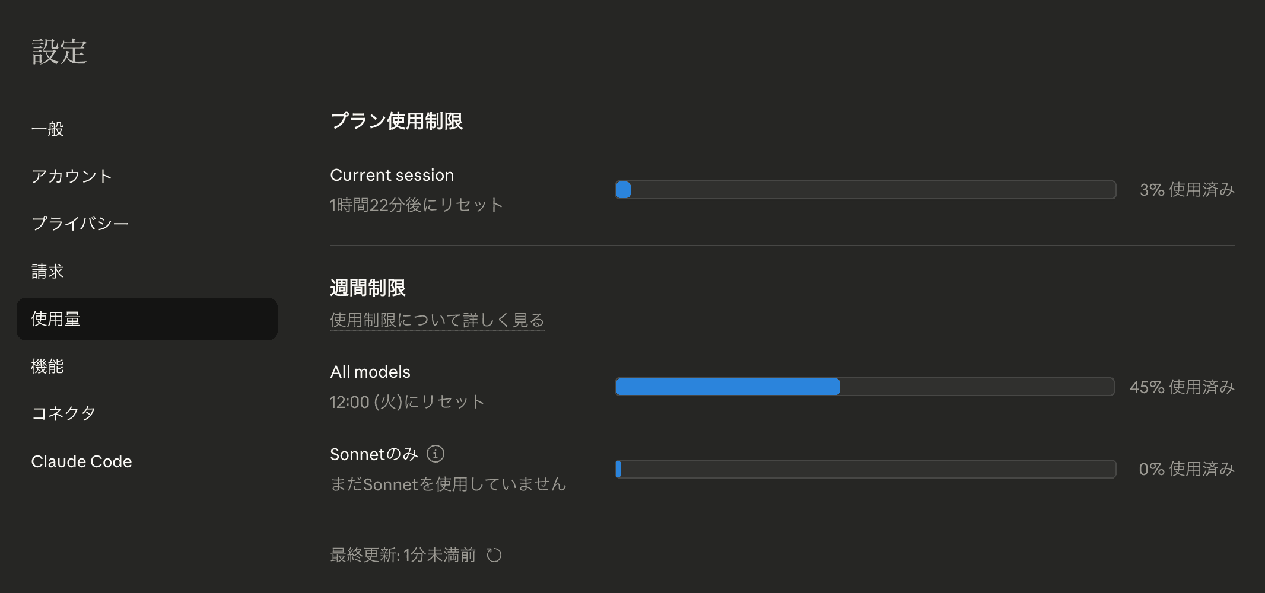Click the refresh icon beside 最終更新
Image resolution: width=1265 pixels, height=593 pixels.
point(494,555)
